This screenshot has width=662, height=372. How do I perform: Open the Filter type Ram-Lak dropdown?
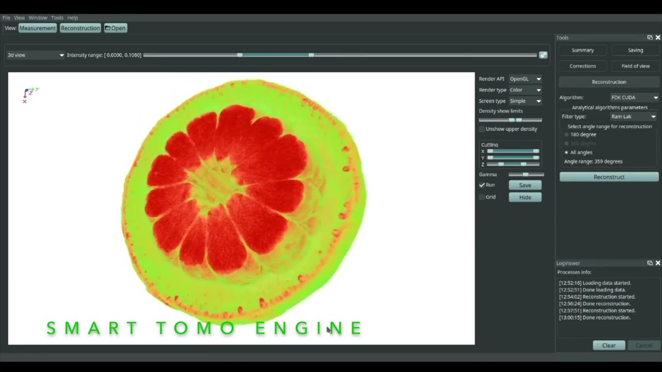pyautogui.click(x=633, y=117)
